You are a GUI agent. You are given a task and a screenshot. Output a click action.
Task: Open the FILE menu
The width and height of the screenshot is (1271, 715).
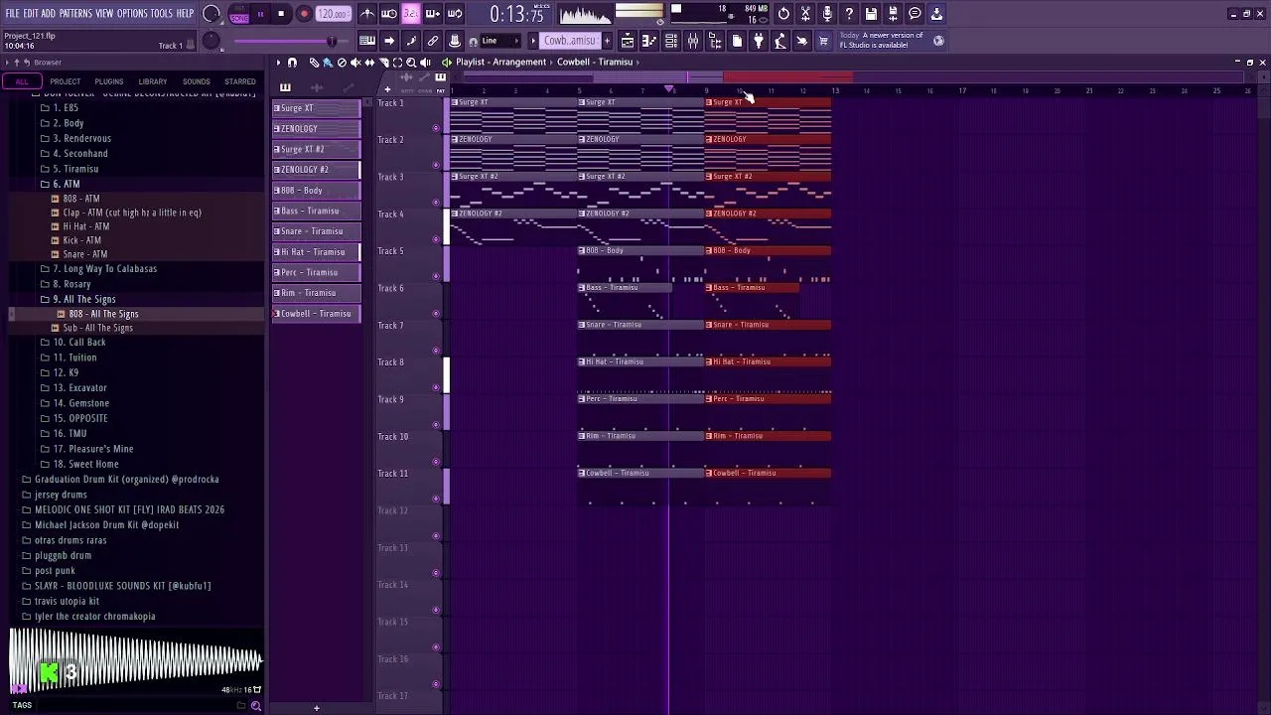tap(13, 14)
